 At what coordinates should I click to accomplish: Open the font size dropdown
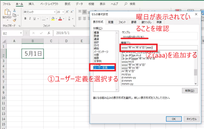pyautogui.click(x=63, y=12)
